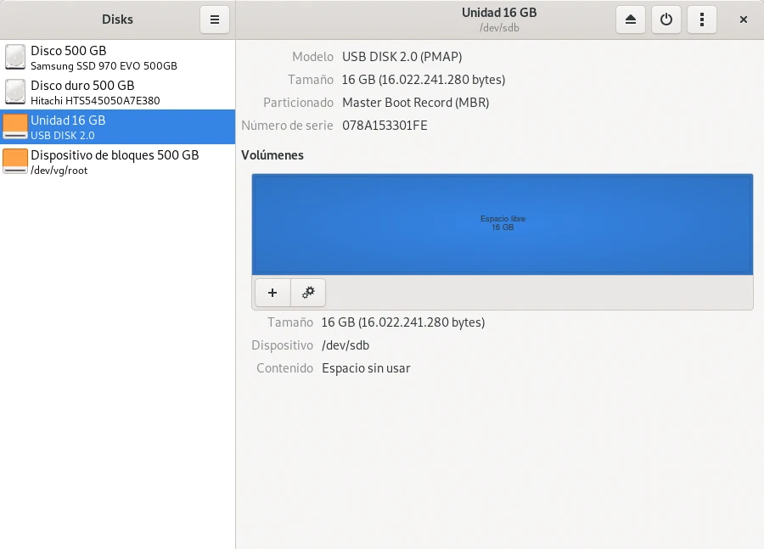Select Unidad 16 GB USB DISK 2.0
The height and width of the screenshot is (549, 764).
[x=68, y=127]
